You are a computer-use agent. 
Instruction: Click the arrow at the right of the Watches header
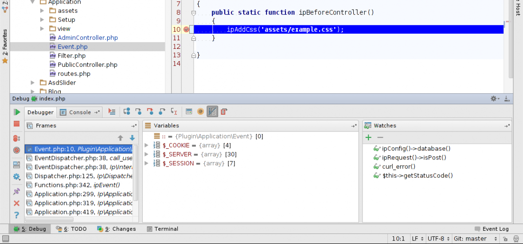507,126
